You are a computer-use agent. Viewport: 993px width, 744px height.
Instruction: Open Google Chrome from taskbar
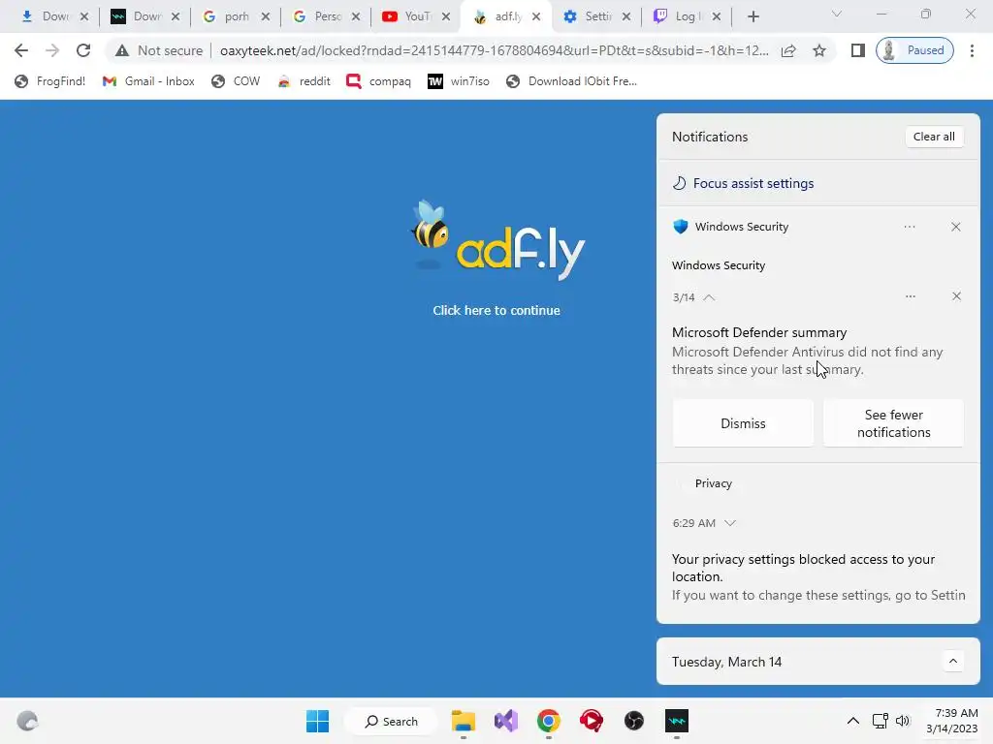click(549, 721)
